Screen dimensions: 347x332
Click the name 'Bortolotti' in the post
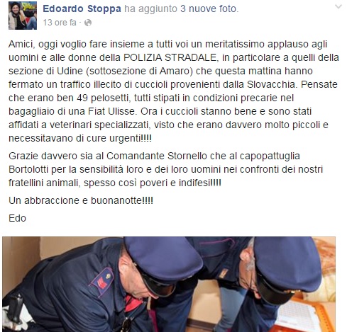(x=28, y=169)
